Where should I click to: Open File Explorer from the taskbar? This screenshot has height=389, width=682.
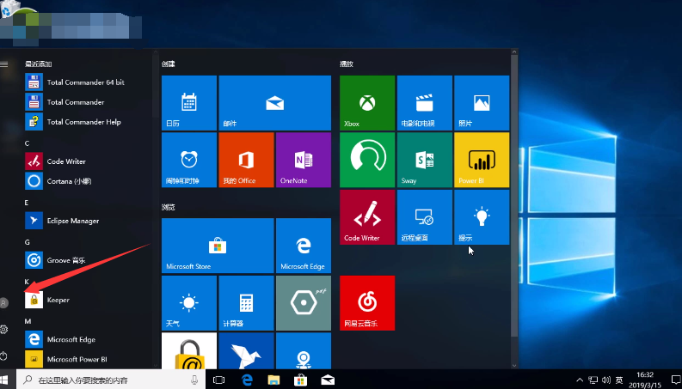pyautogui.click(x=273, y=380)
